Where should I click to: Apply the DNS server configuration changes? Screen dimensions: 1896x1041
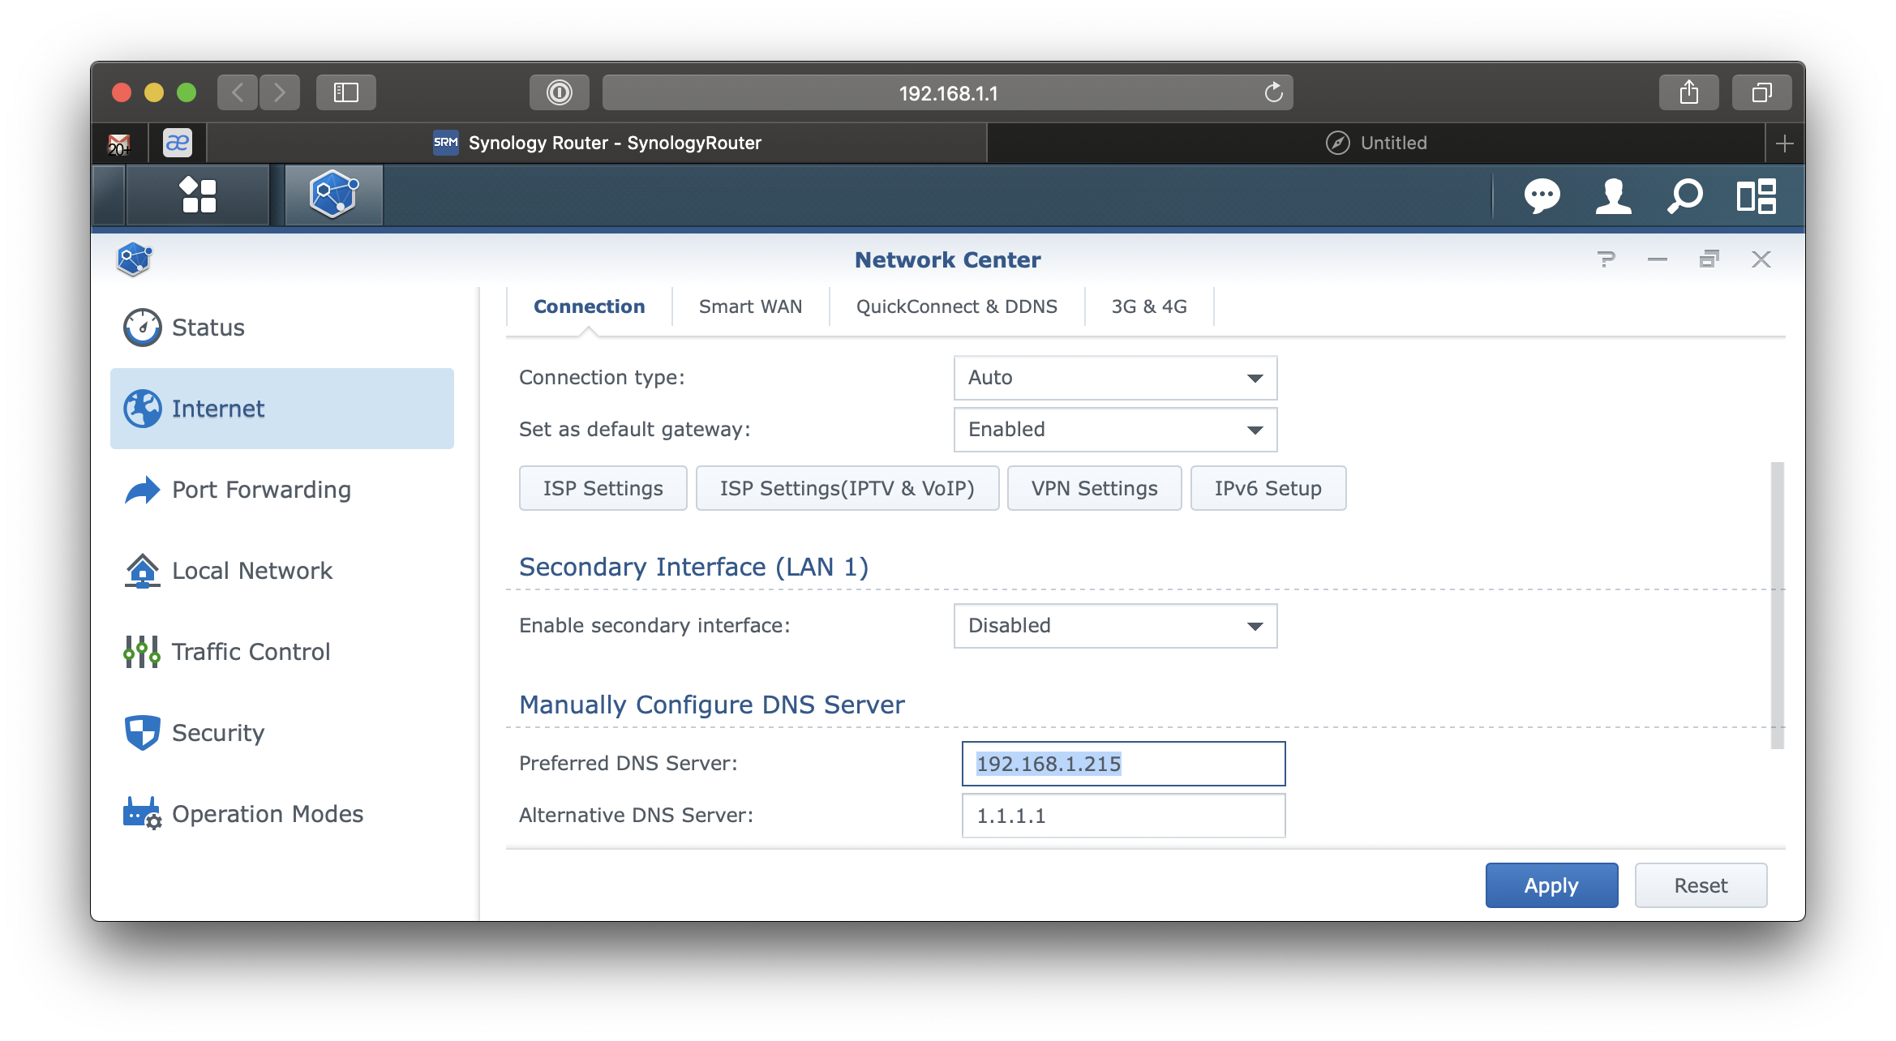(1550, 885)
